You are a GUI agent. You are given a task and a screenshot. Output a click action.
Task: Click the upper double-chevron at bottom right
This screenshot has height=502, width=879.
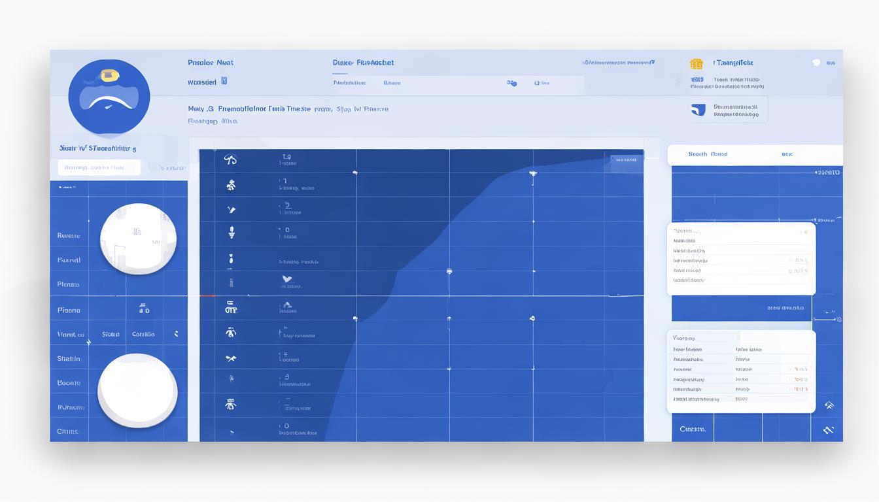coord(829,405)
